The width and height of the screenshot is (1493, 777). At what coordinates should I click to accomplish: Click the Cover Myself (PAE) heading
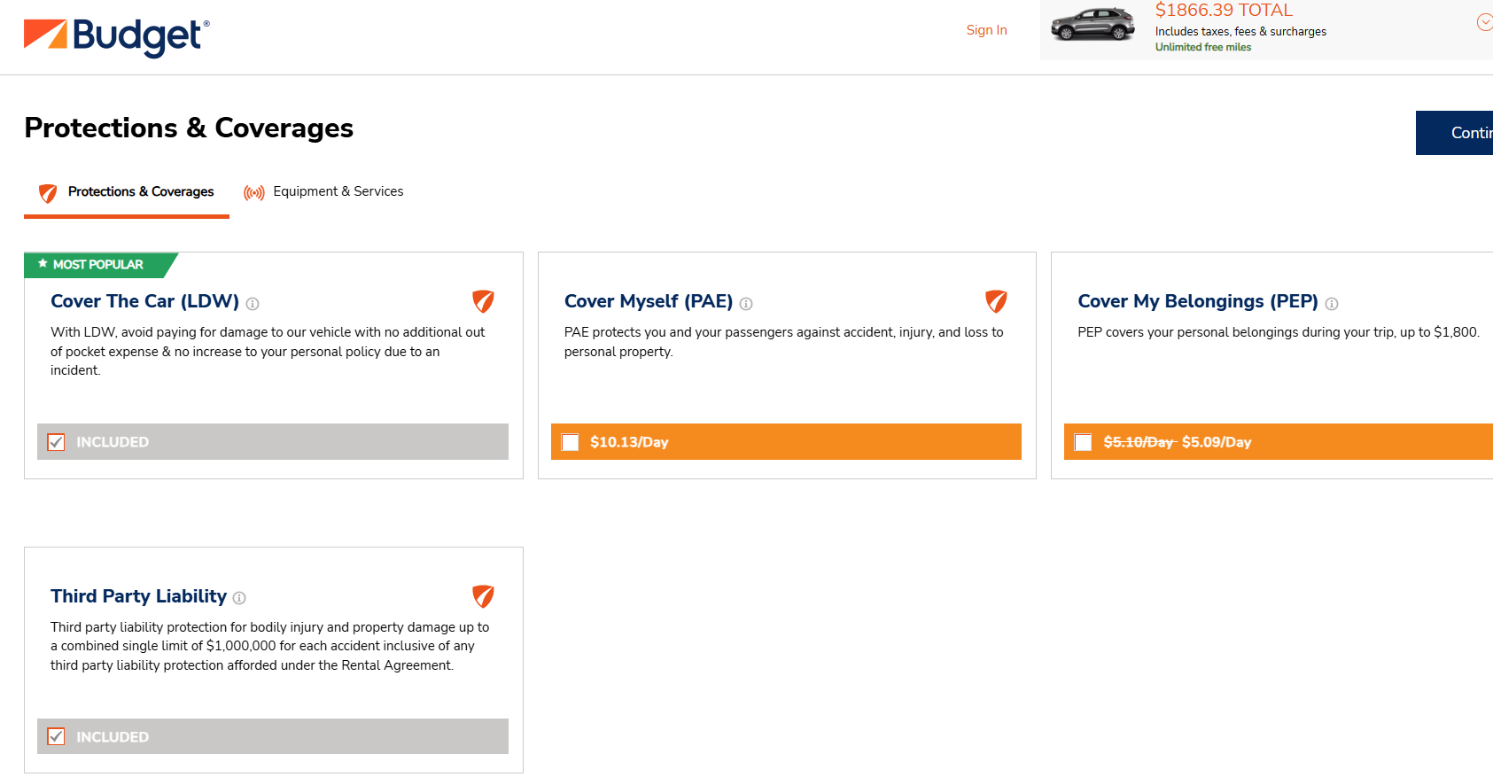(x=648, y=301)
